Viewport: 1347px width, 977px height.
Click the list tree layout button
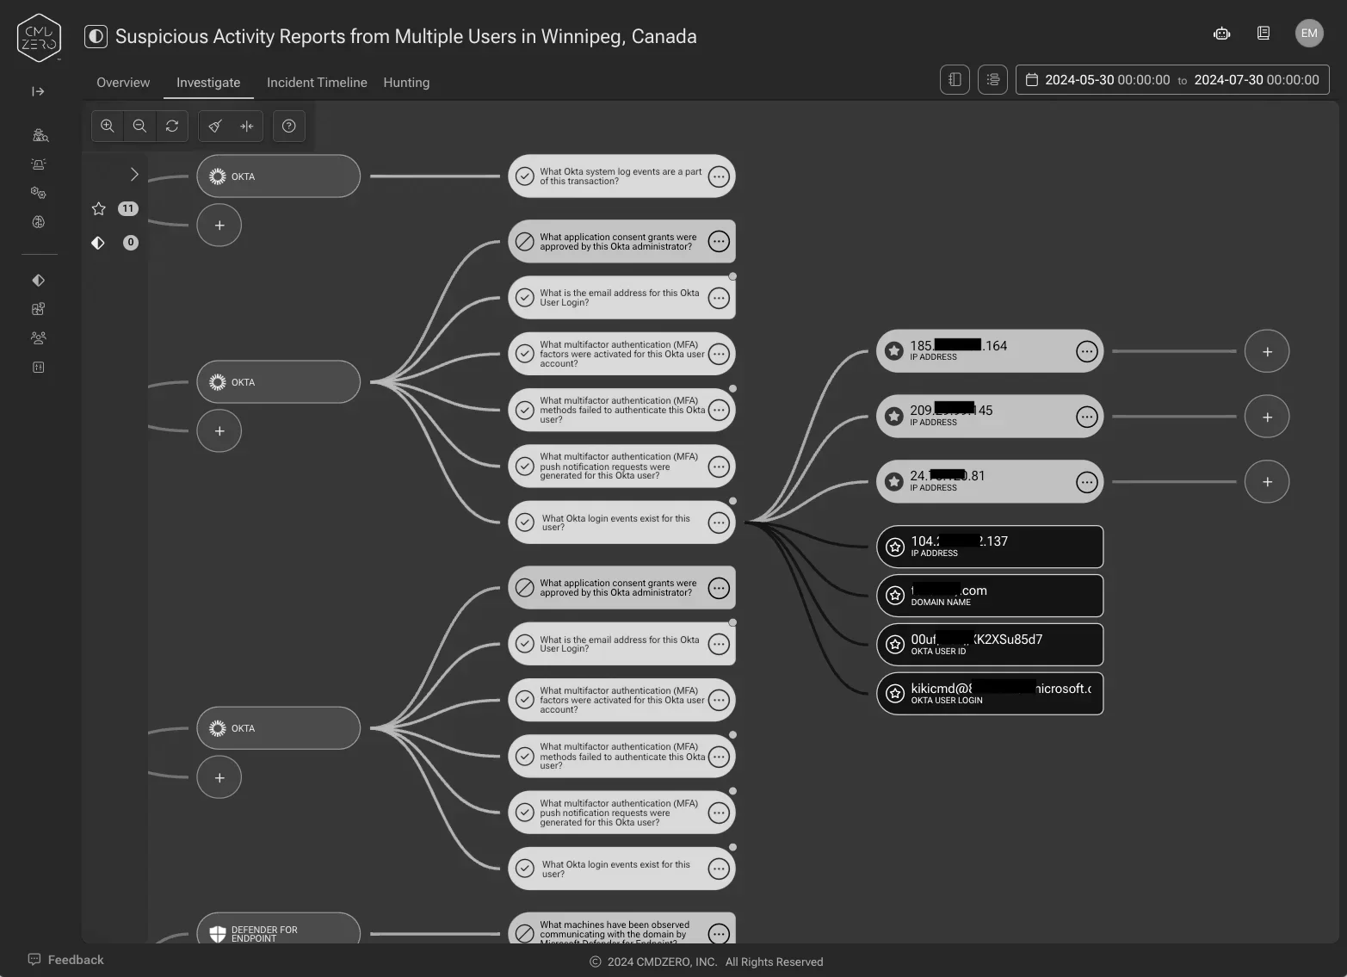(993, 80)
